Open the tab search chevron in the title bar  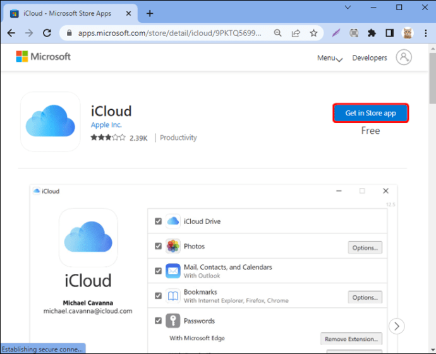(x=348, y=8)
